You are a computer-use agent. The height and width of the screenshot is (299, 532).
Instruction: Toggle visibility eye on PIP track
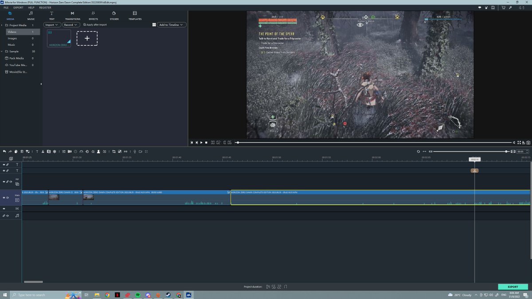4,182
